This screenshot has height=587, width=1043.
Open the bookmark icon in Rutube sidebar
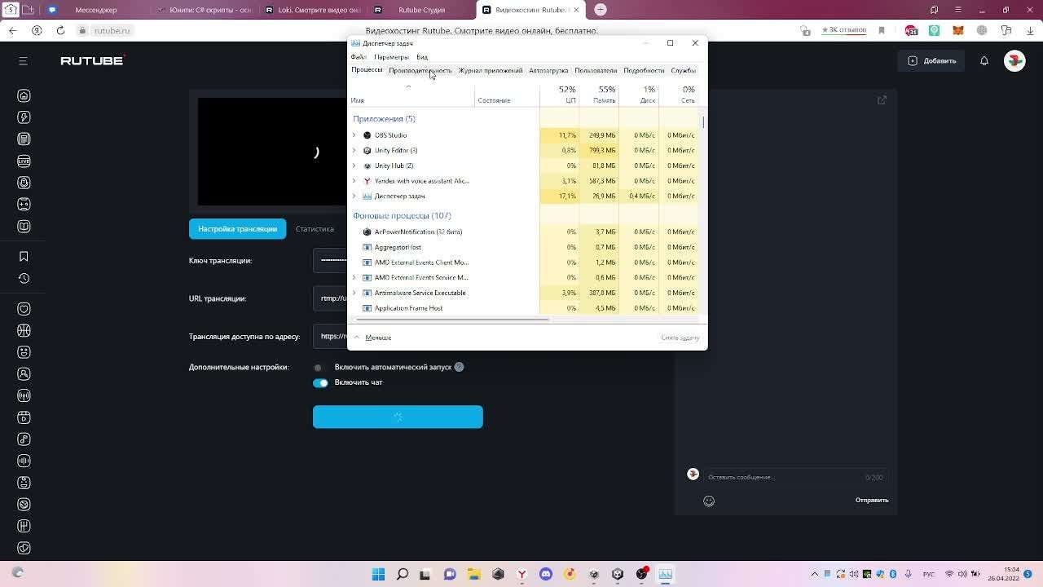pos(24,256)
